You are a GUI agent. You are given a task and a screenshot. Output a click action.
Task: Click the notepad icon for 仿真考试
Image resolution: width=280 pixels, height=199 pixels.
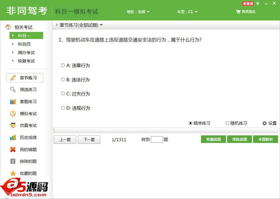point(13,125)
